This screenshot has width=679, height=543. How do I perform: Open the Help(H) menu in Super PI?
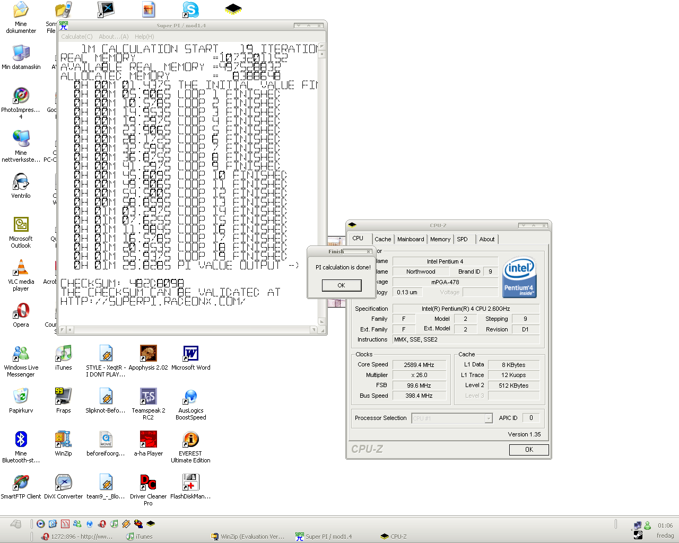(x=144, y=37)
